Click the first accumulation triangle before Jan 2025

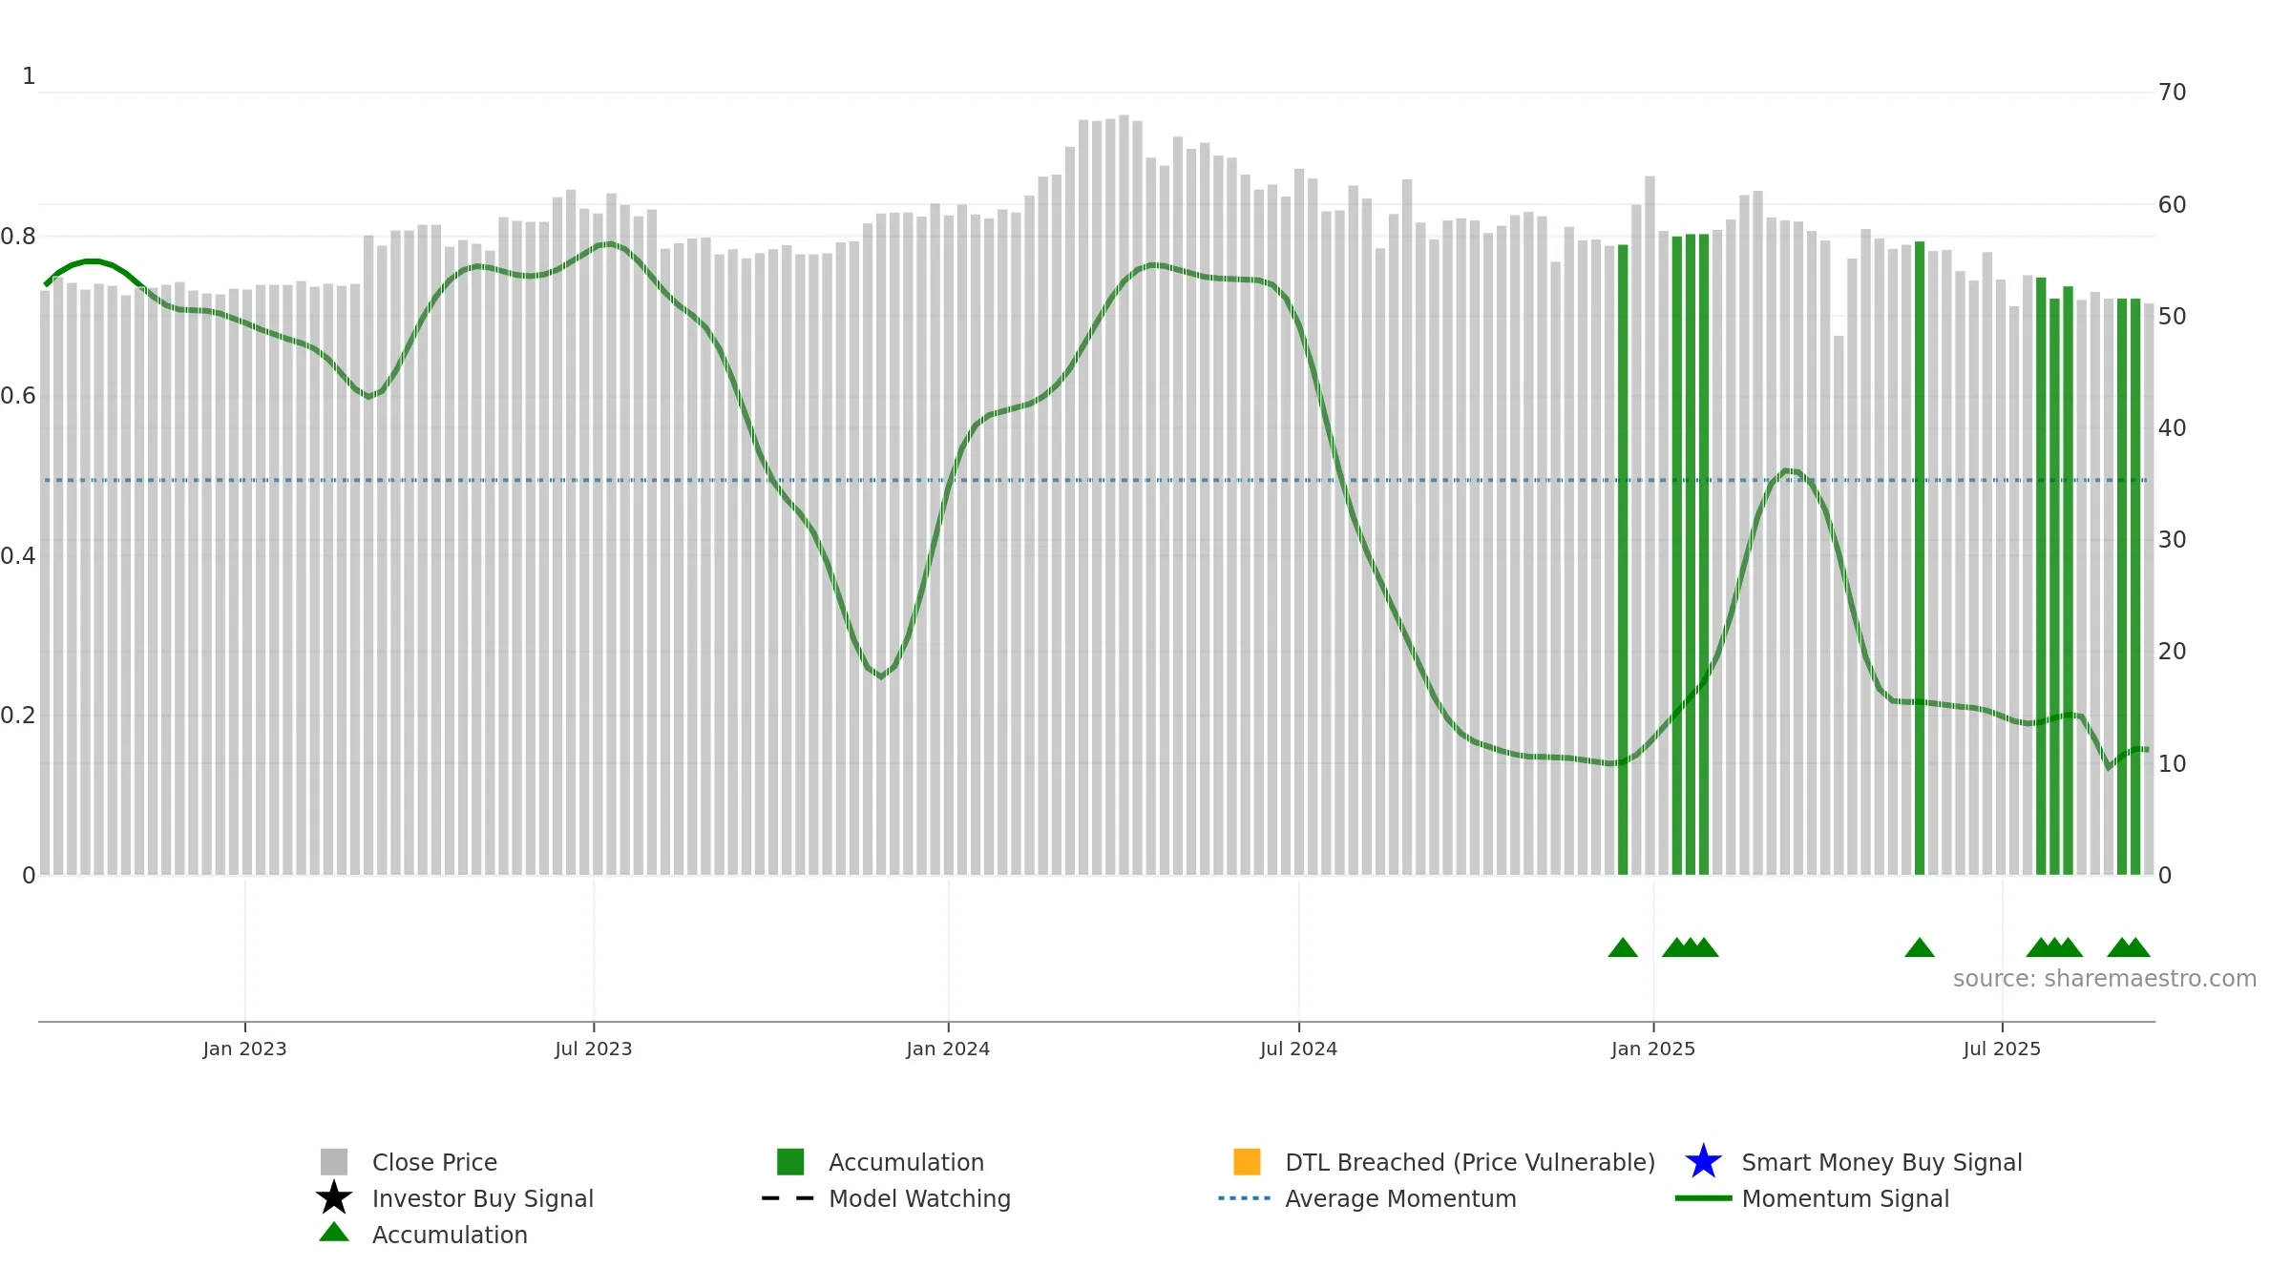click(1623, 947)
